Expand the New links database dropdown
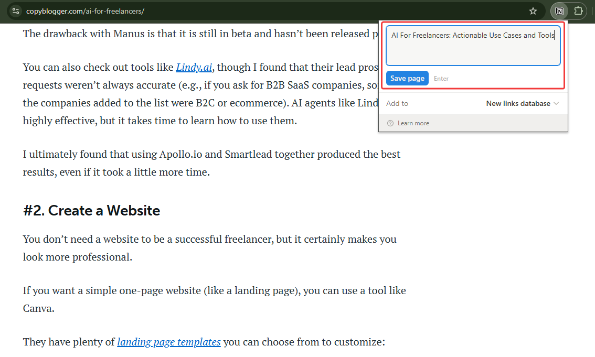This screenshot has height=357, width=595. (522, 103)
